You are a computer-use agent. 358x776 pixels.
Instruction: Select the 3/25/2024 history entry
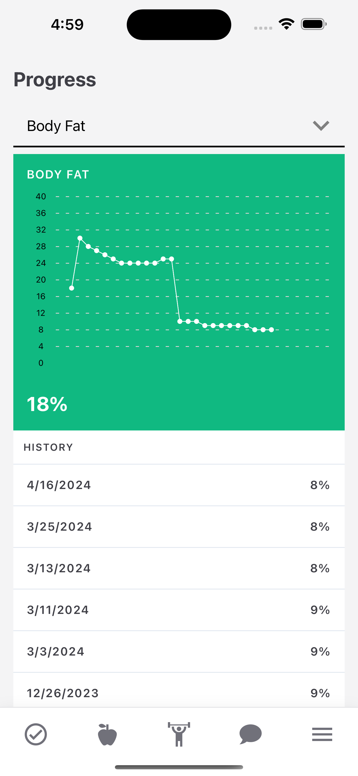tap(179, 526)
